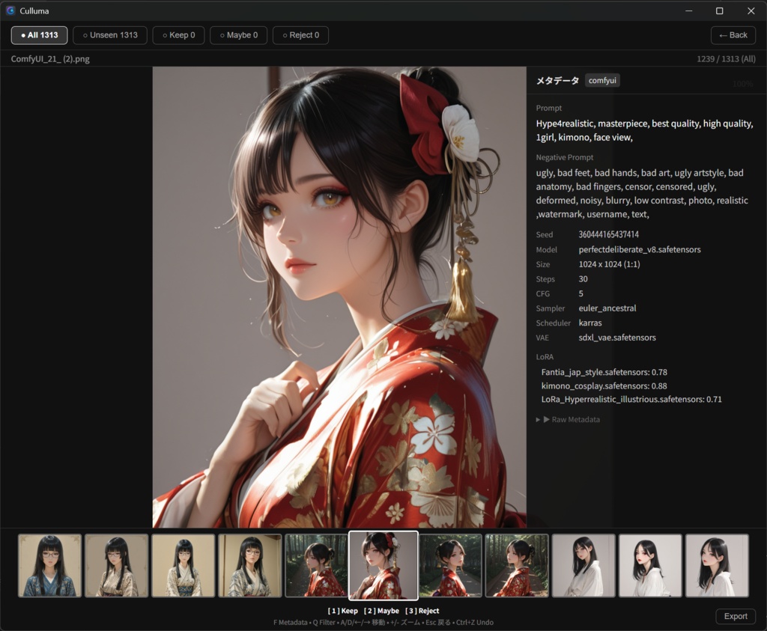The image size is (767, 631).
Task: Open thumbnail of girl in forest left of selected
Action: [x=317, y=566]
